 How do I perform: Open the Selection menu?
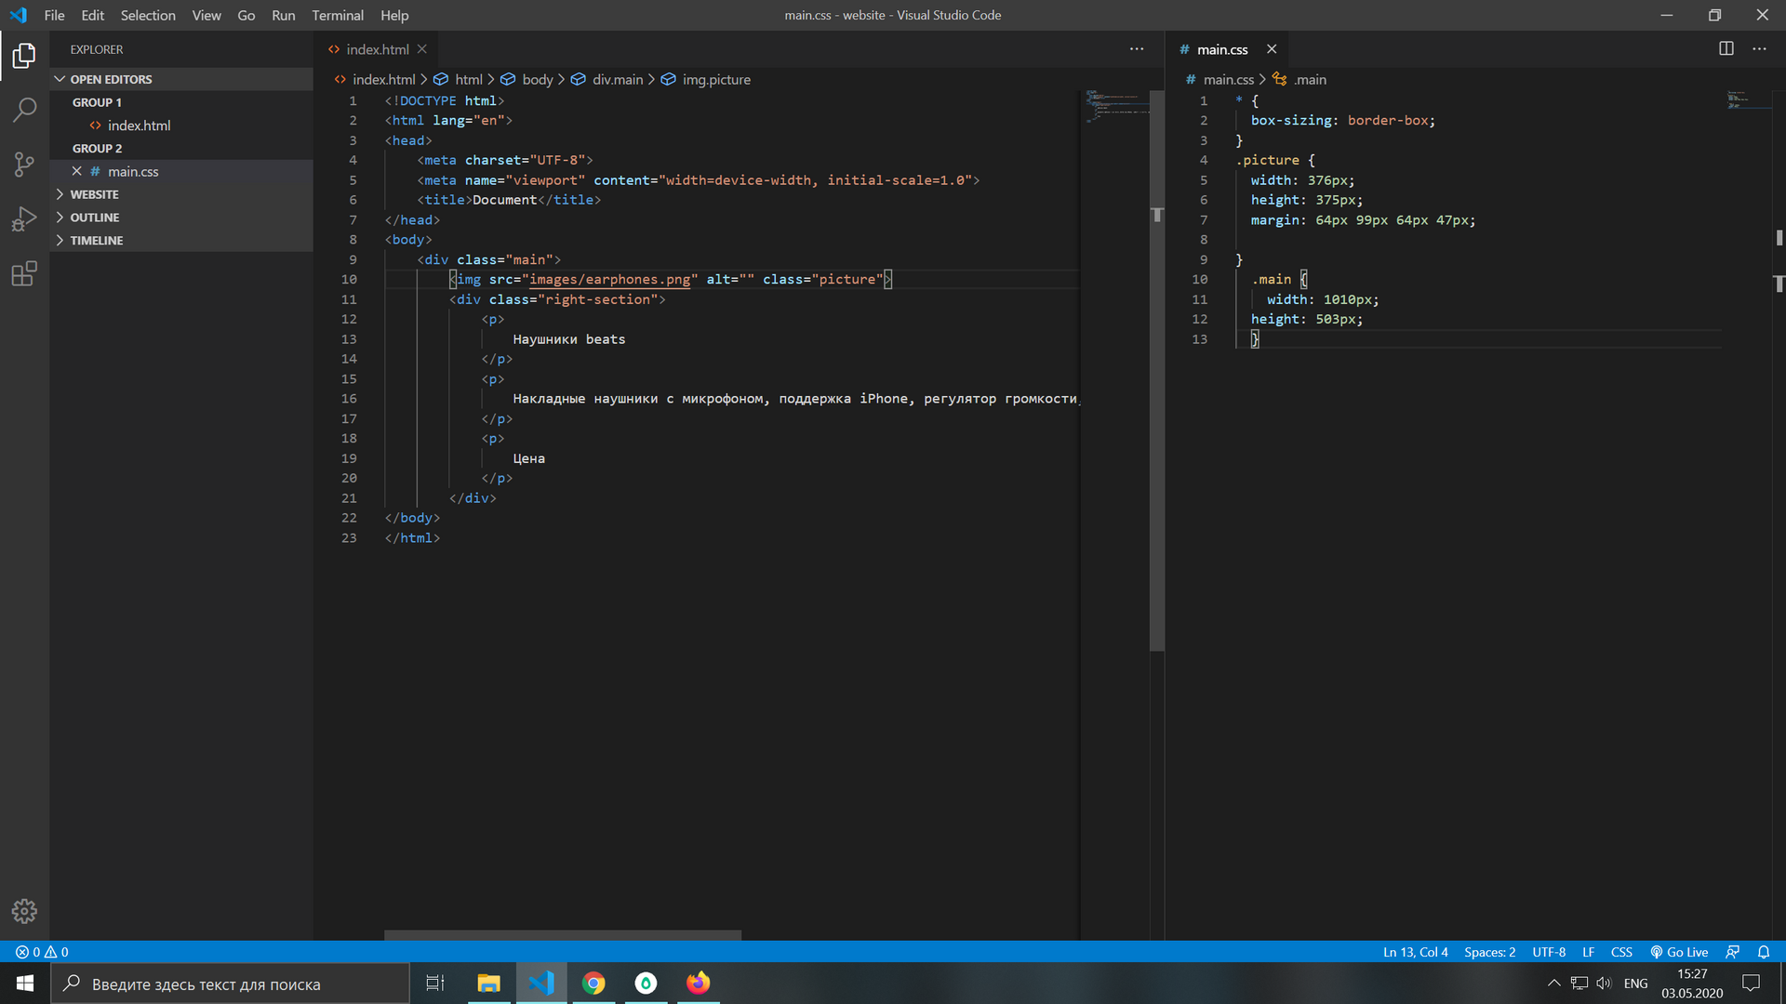148,15
